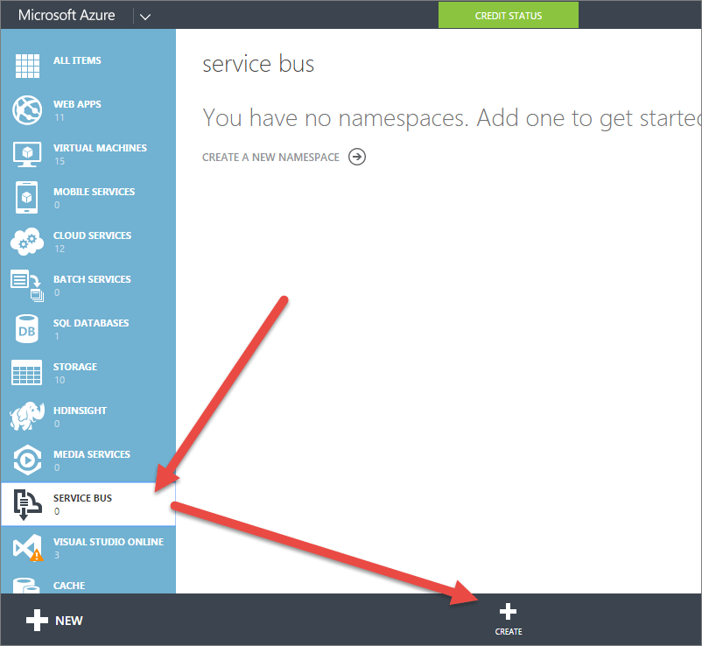The width and height of the screenshot is (702, 646).
Task: Click the Create a New Namespace link
Action: click(270, 158)
